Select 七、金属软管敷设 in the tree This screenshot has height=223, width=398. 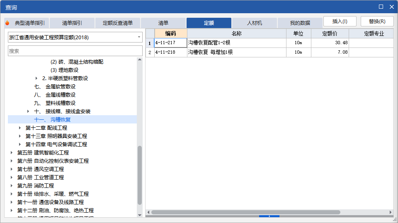coord(55,87)
